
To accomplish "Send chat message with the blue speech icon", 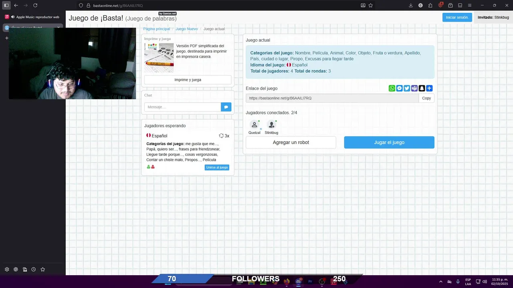I will 226,107.
